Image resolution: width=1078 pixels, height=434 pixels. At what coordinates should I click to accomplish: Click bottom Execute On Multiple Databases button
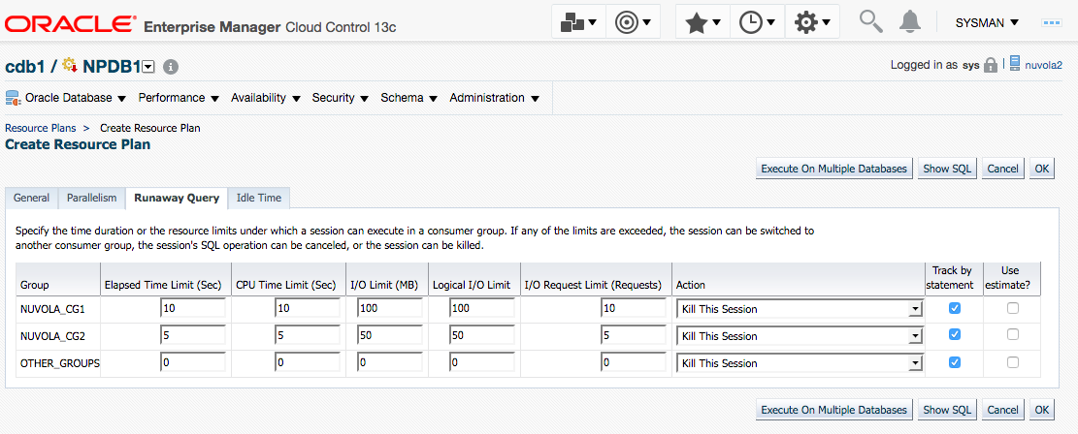(x=833, y=409)
